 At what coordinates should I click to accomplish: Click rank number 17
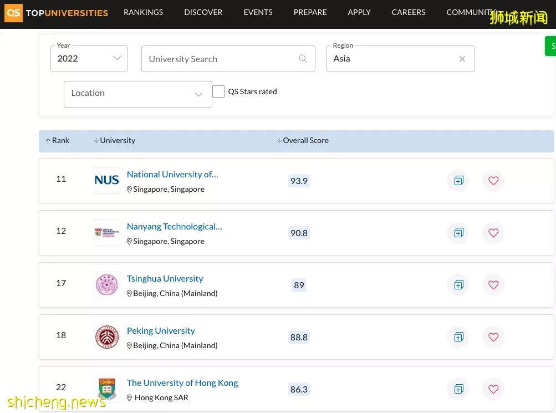coord(61,283)
